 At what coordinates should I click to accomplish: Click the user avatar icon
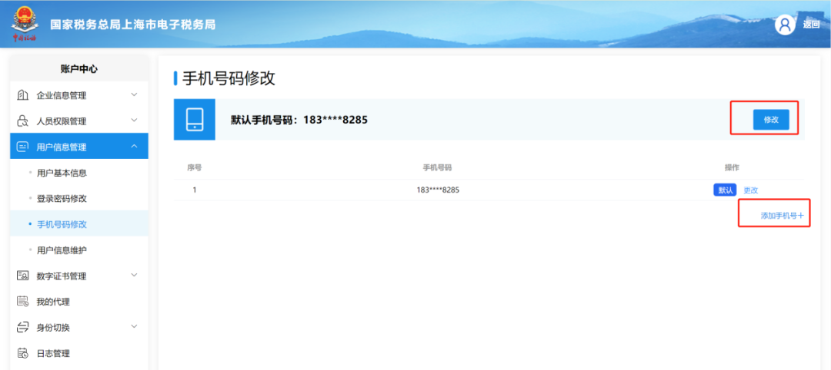pos(785,25)
